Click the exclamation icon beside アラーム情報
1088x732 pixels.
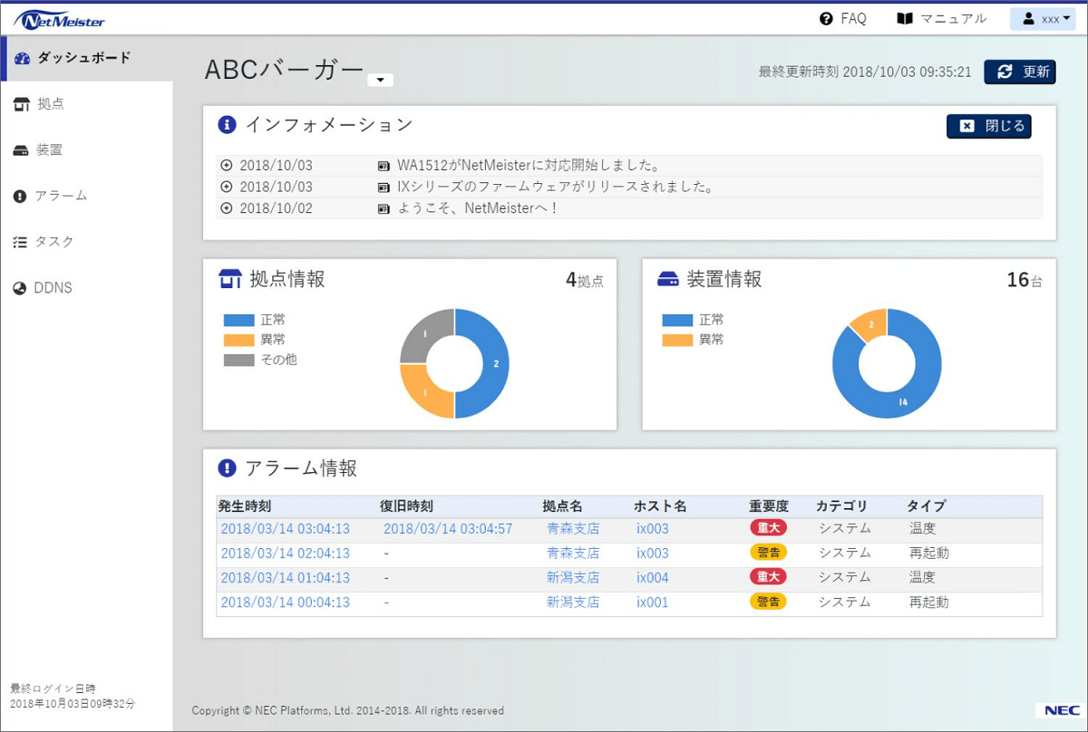227,468
